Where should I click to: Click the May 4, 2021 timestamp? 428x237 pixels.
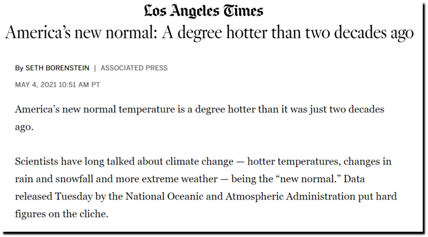click(57, 85)
